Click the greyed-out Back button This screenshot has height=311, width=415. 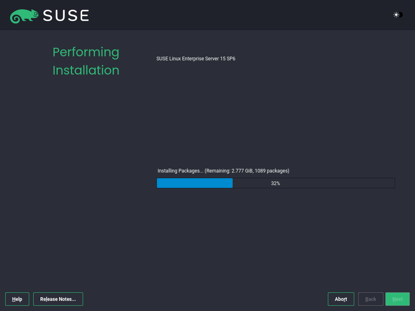pos(370,299)
